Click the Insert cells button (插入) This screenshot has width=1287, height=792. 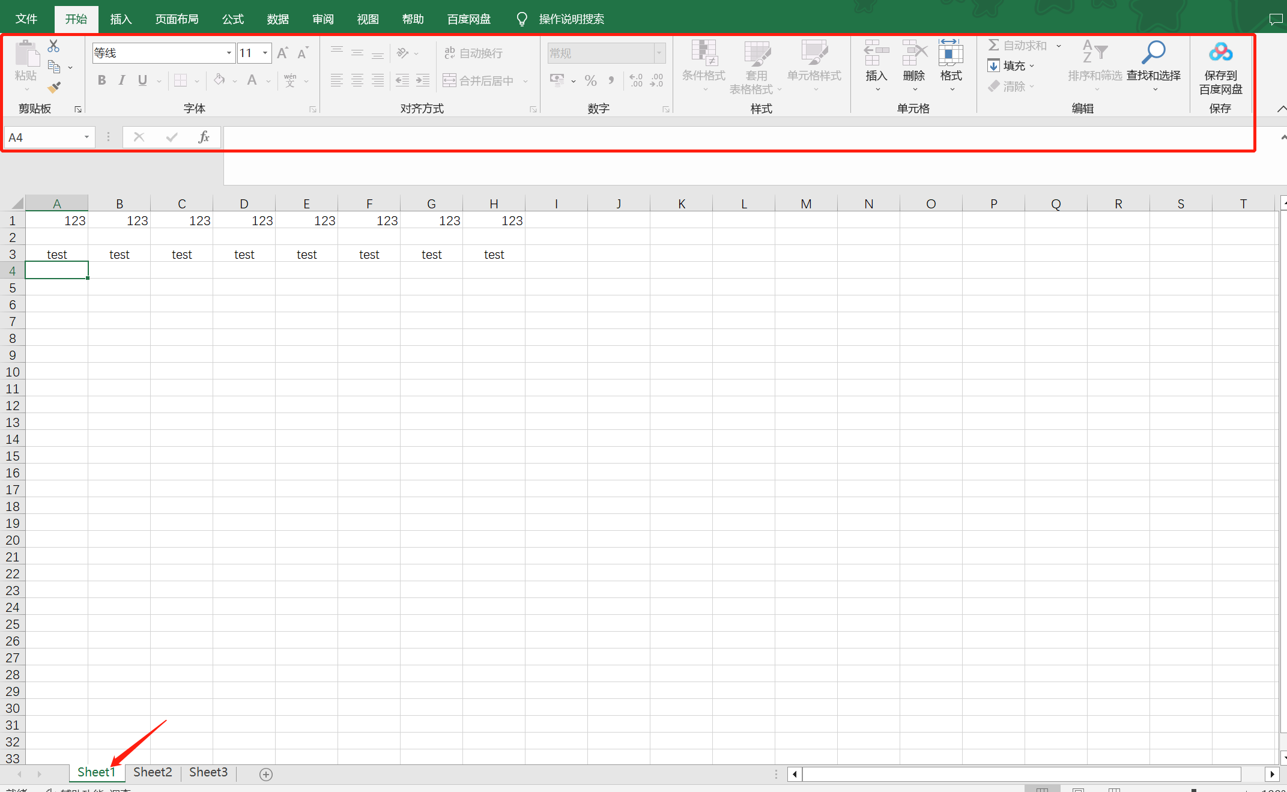(876, 66)
